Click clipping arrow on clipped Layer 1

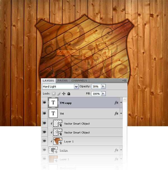click(x=52, y=141)
